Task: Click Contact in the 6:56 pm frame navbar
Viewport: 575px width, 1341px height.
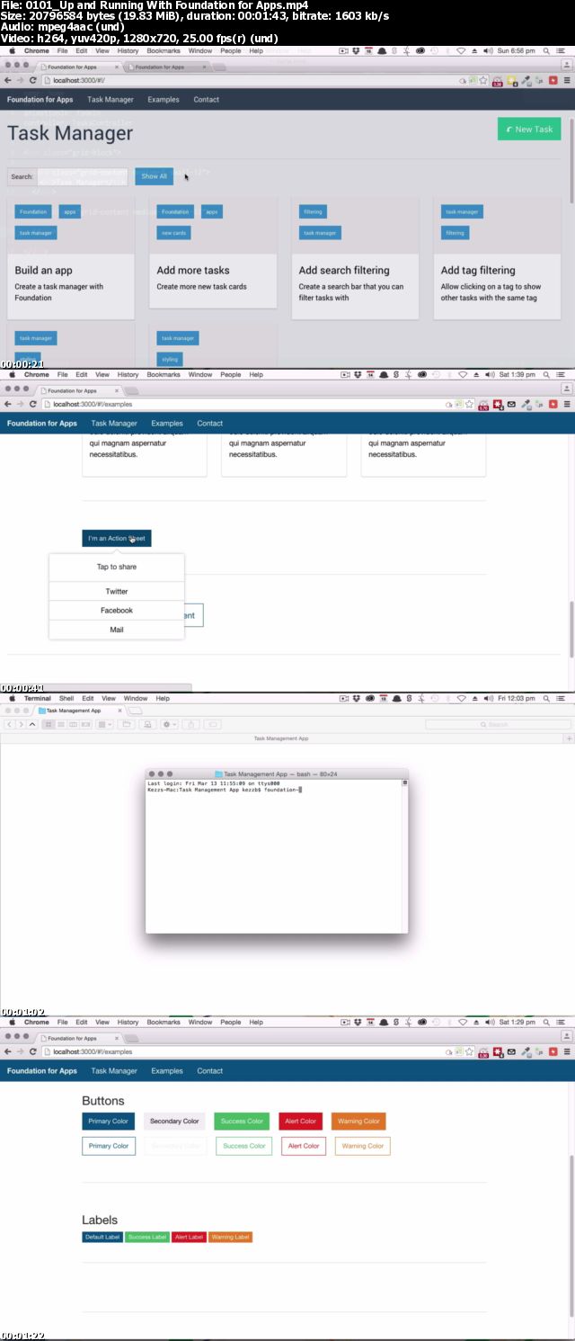Action: pos(206,100)
